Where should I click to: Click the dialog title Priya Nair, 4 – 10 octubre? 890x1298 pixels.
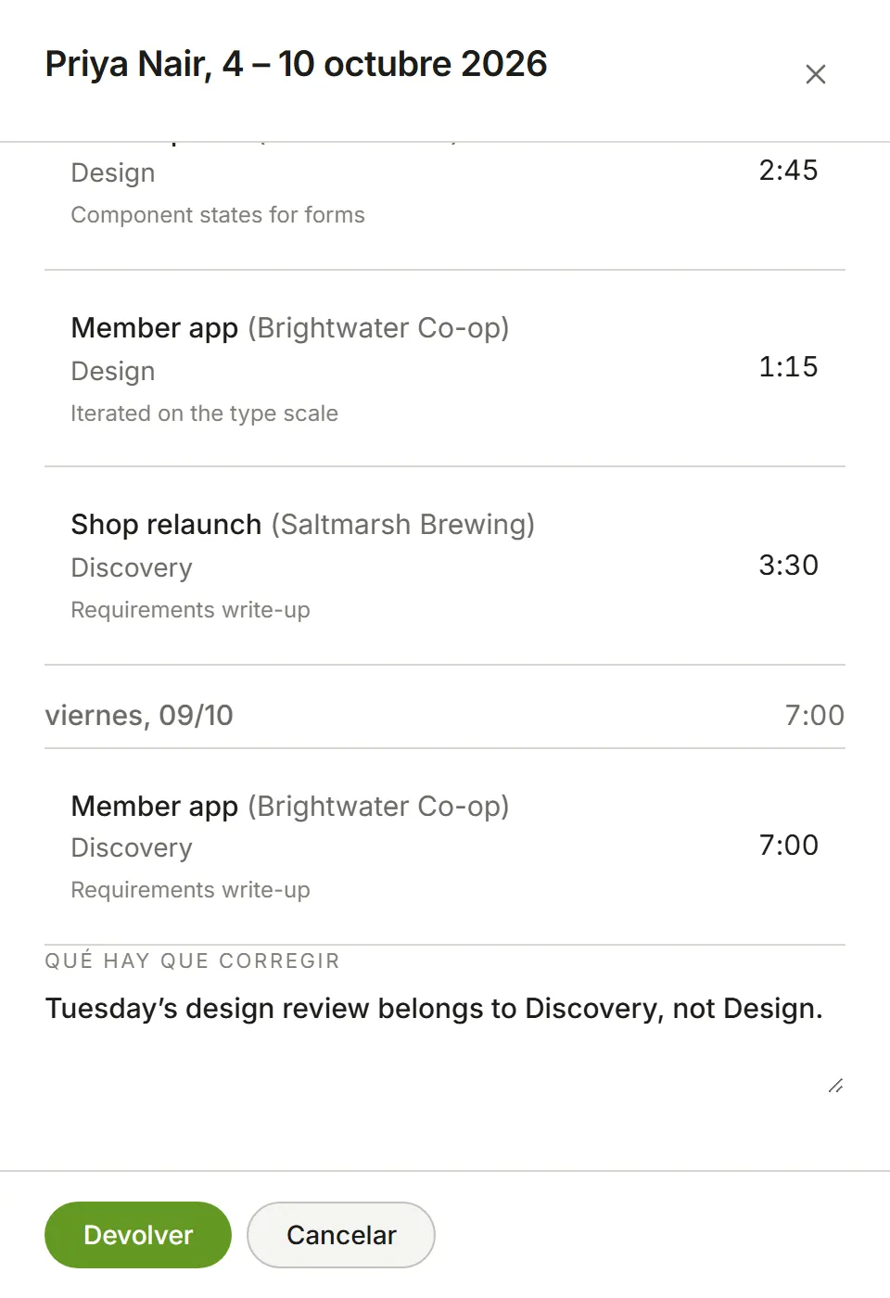click(x=296, y=64)
